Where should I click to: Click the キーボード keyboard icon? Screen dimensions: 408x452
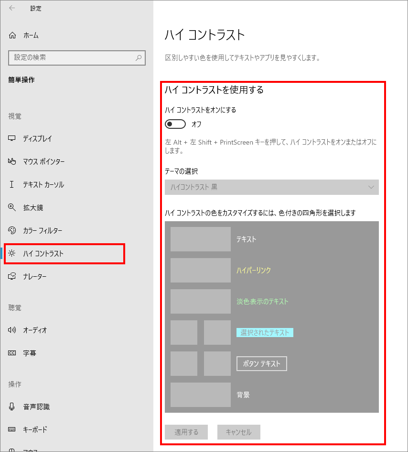pyautogui.click(x=12, y=429)
